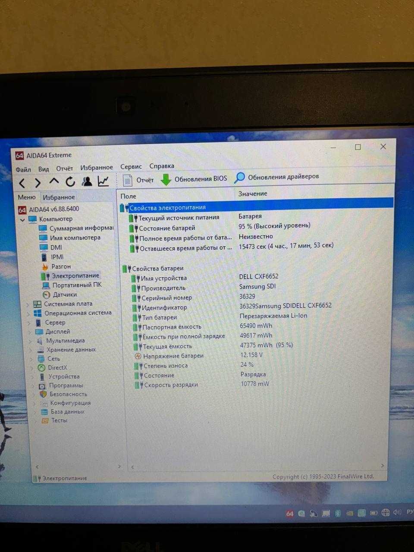Expand the Устройства node
The image size is (414, 552).
(33, 376)
